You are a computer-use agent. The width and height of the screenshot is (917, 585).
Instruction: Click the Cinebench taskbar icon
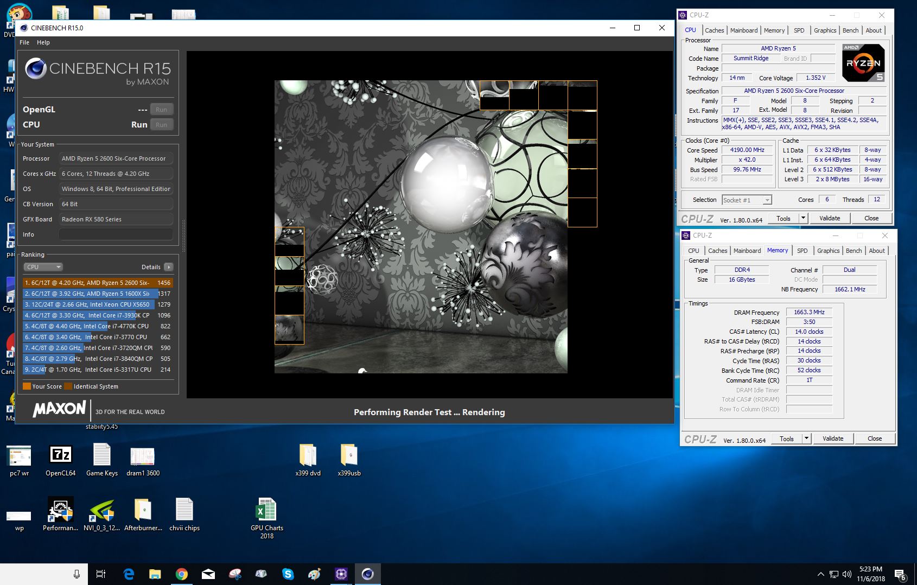click(x=367, y=574)
